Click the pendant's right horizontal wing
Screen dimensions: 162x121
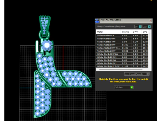click(x=75, y=79)
